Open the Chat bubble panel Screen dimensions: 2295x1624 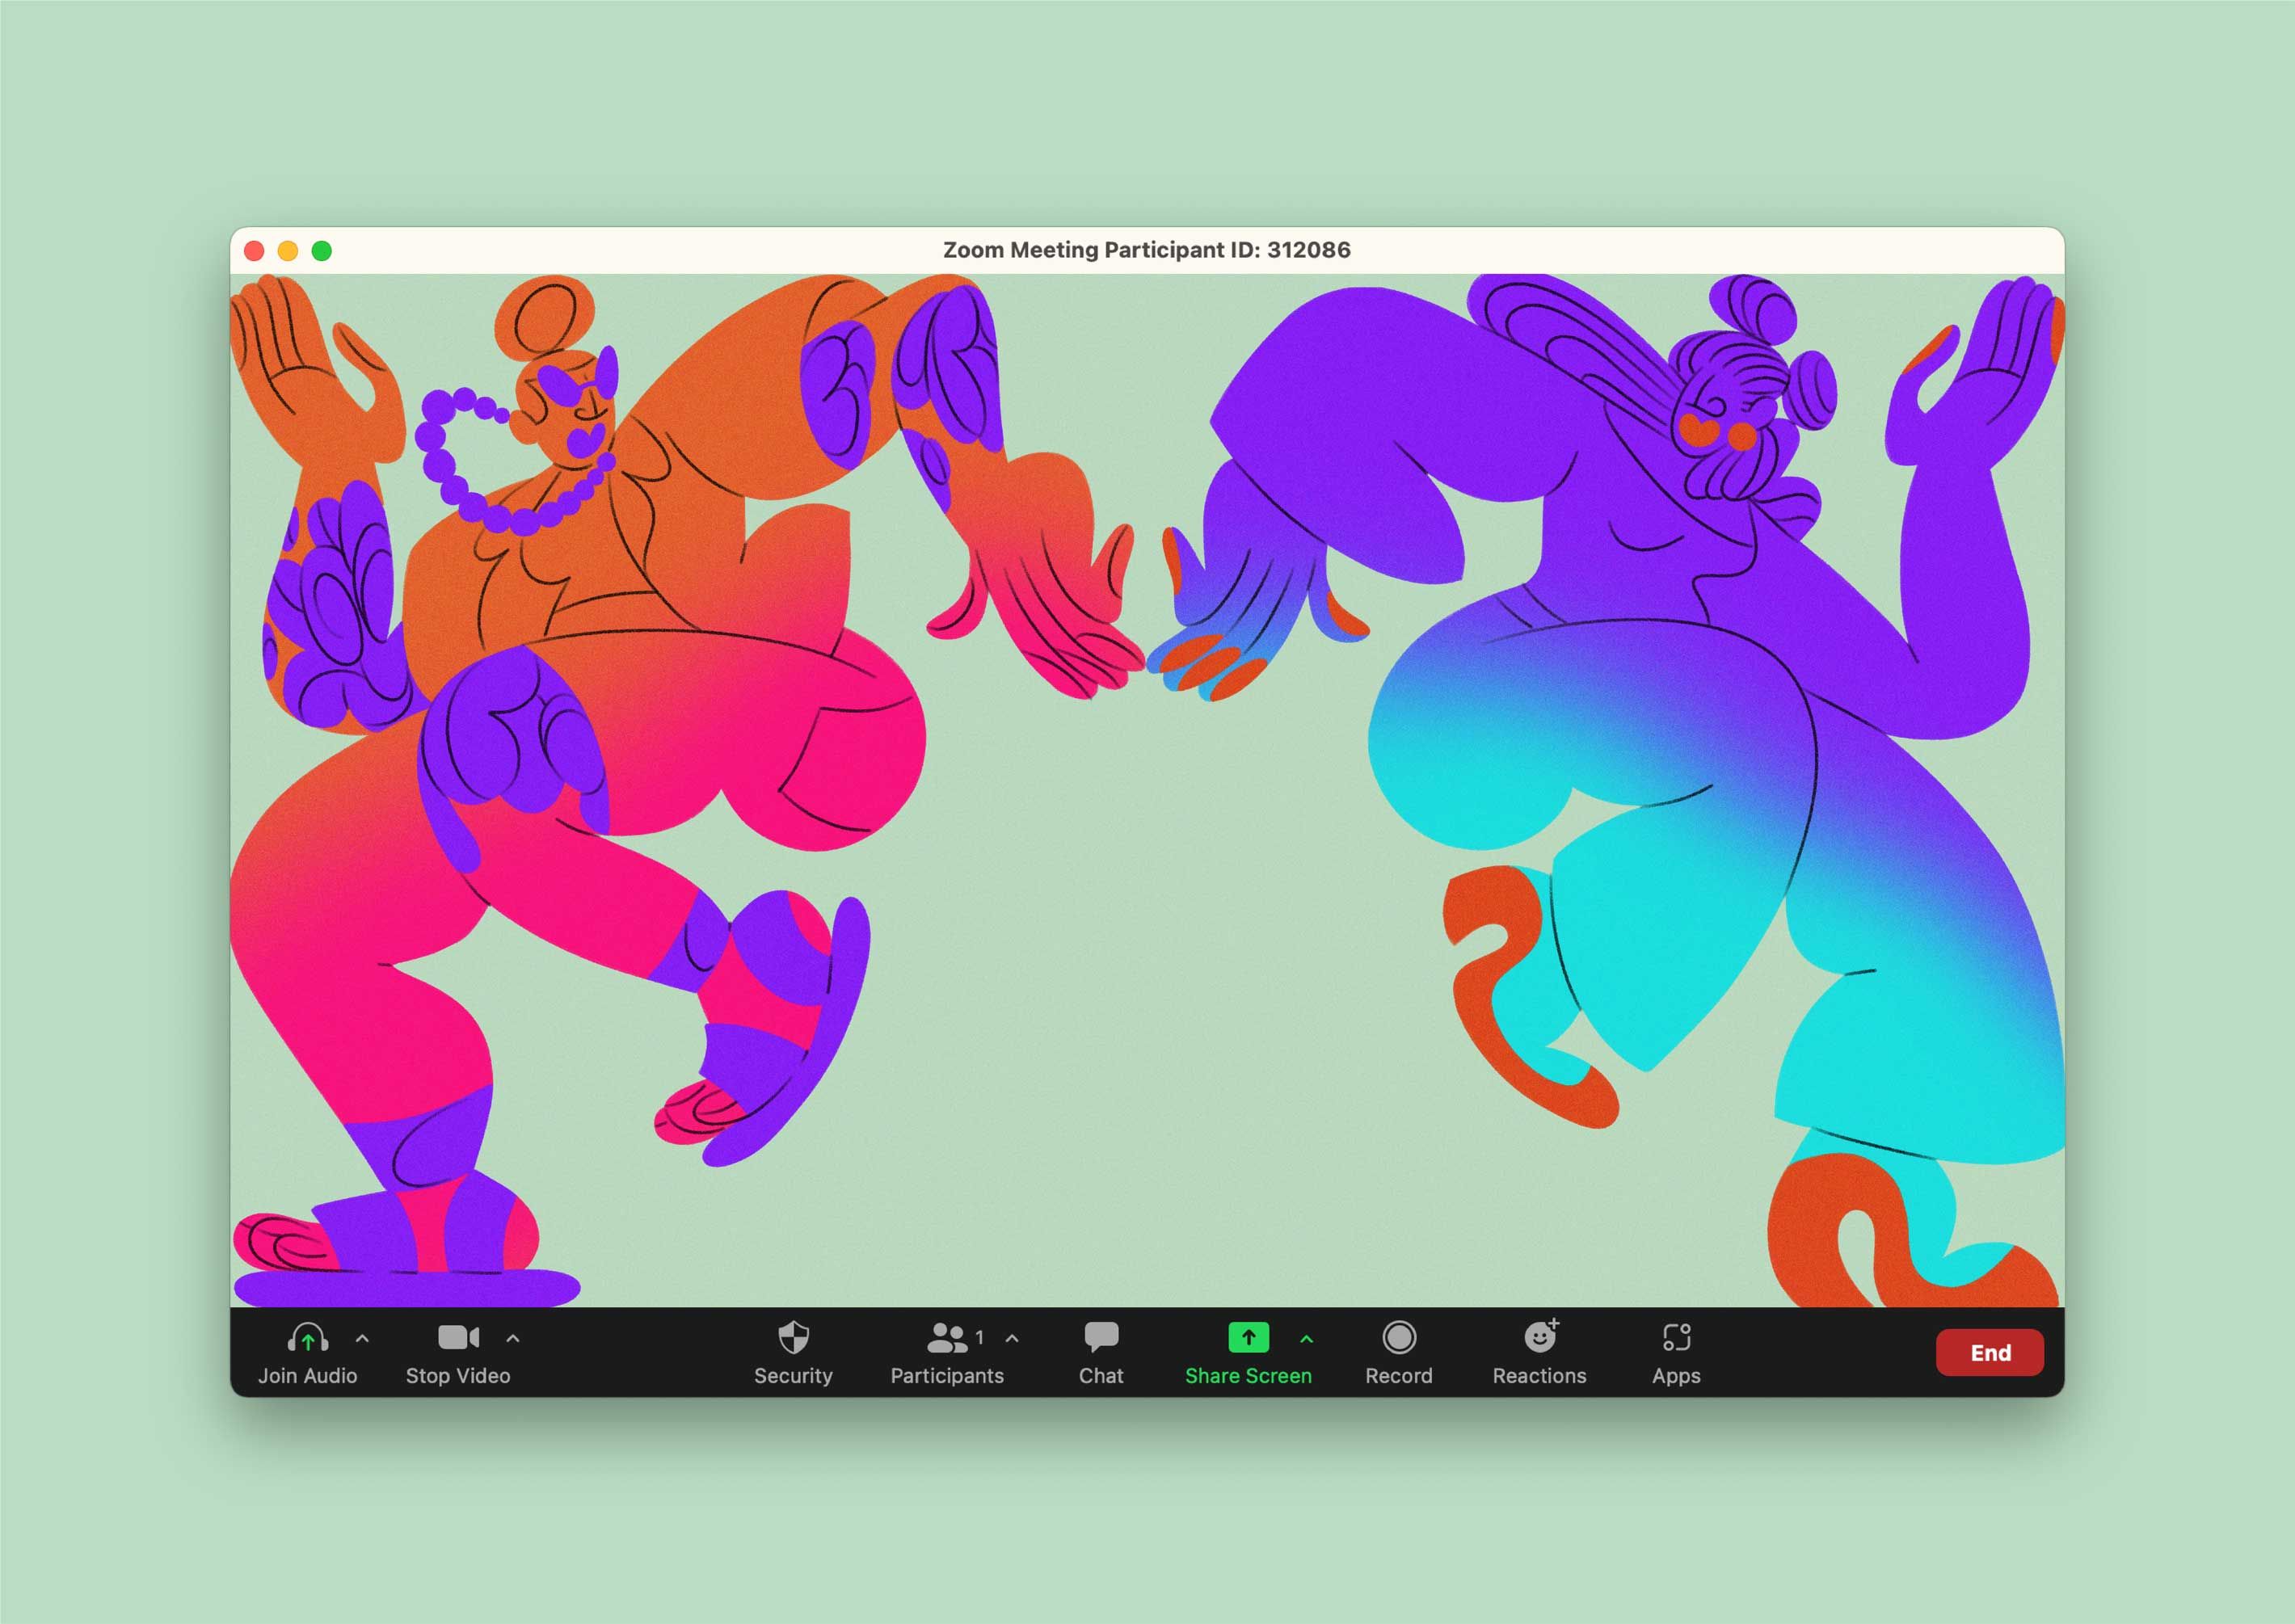click(1101, 1338)
